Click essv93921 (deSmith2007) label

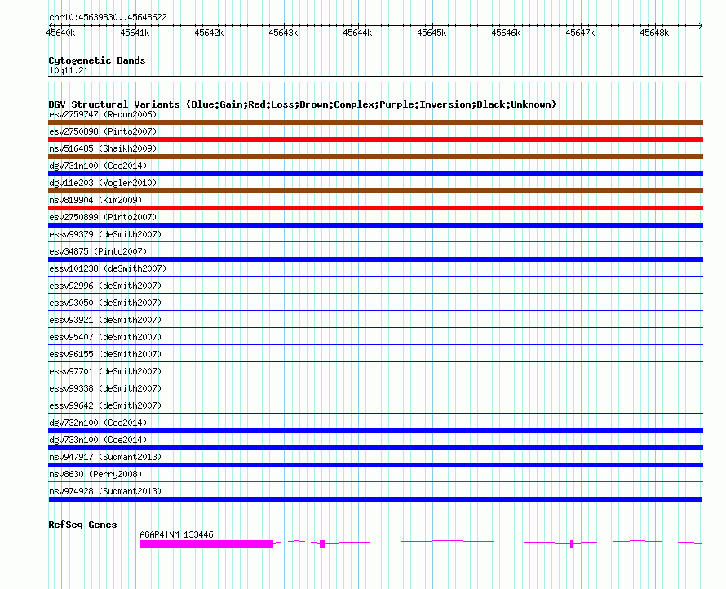coord(105,320)
